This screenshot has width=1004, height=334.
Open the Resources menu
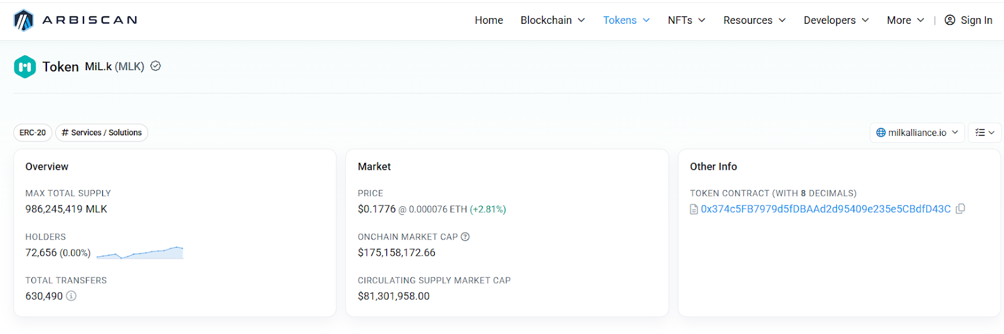click(754, 20)
